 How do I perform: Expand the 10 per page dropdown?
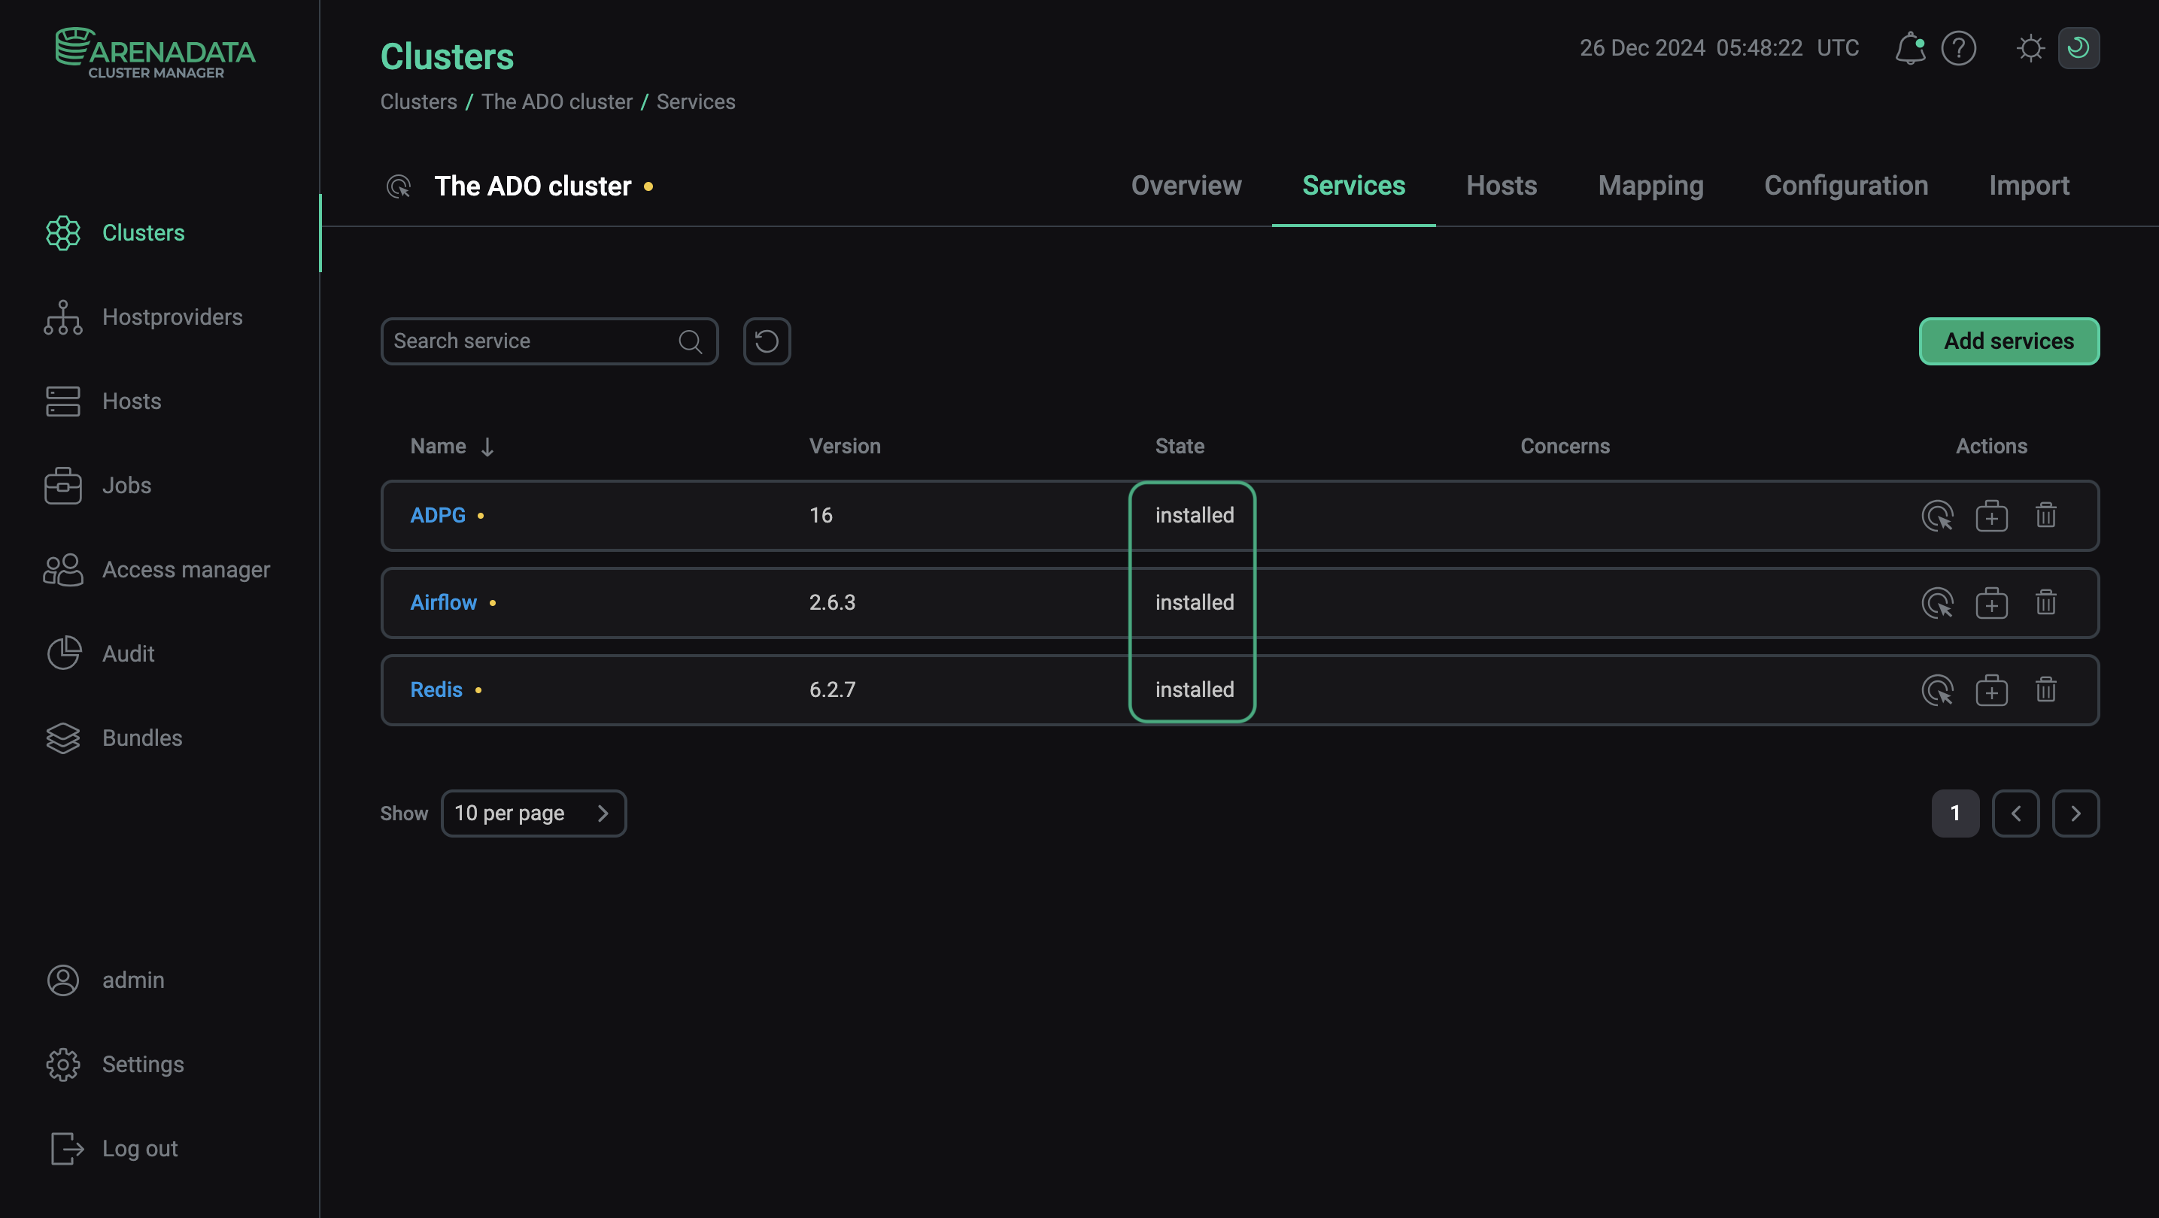coord(533,813)
